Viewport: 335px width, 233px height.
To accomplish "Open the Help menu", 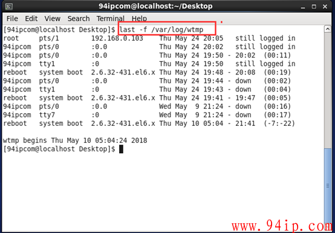I will (139, 19).
